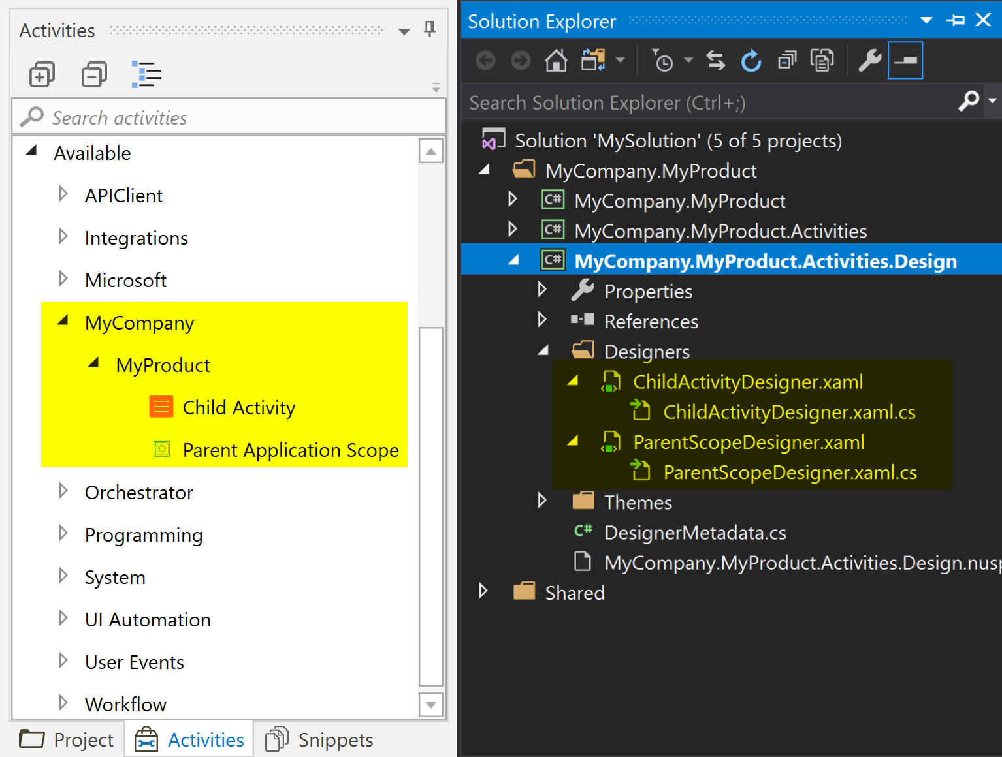Click magnifier search icon in Solution Explorer
The height and width of the screenshot is (757, 1002).
(x=969, y=100)
